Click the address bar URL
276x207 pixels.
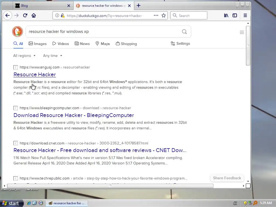coord(104,16)
